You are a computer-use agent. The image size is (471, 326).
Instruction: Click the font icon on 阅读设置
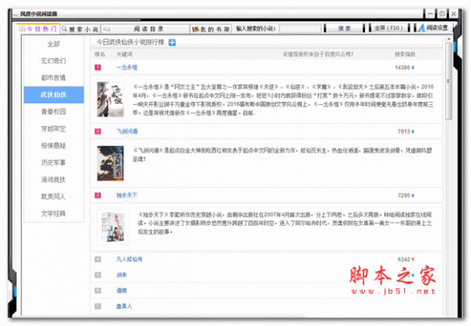tap(421, 28)
